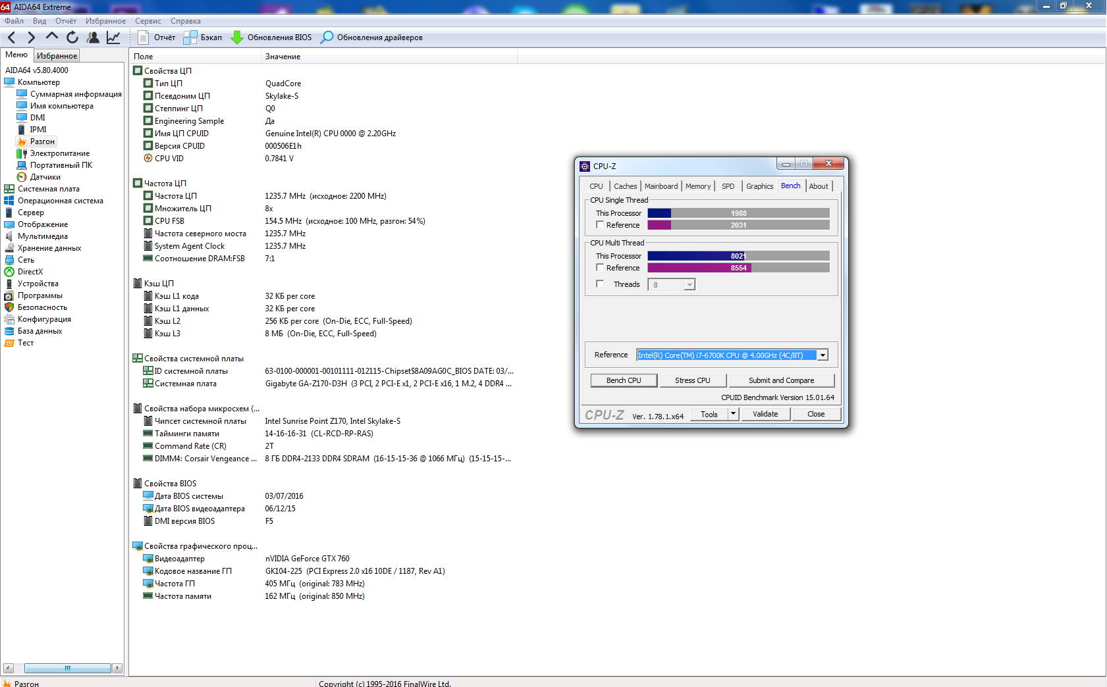This screenshot has width=1107, height=687.
Task: Click the Бэкап toolbar button
Action: (x=203, y=38)
